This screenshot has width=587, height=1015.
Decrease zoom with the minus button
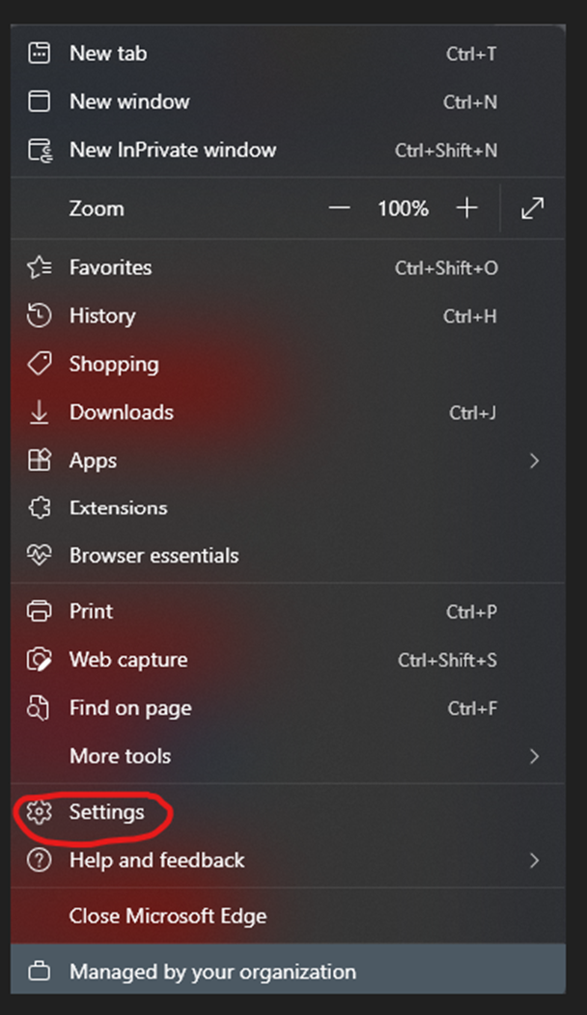tap(339, 208)
